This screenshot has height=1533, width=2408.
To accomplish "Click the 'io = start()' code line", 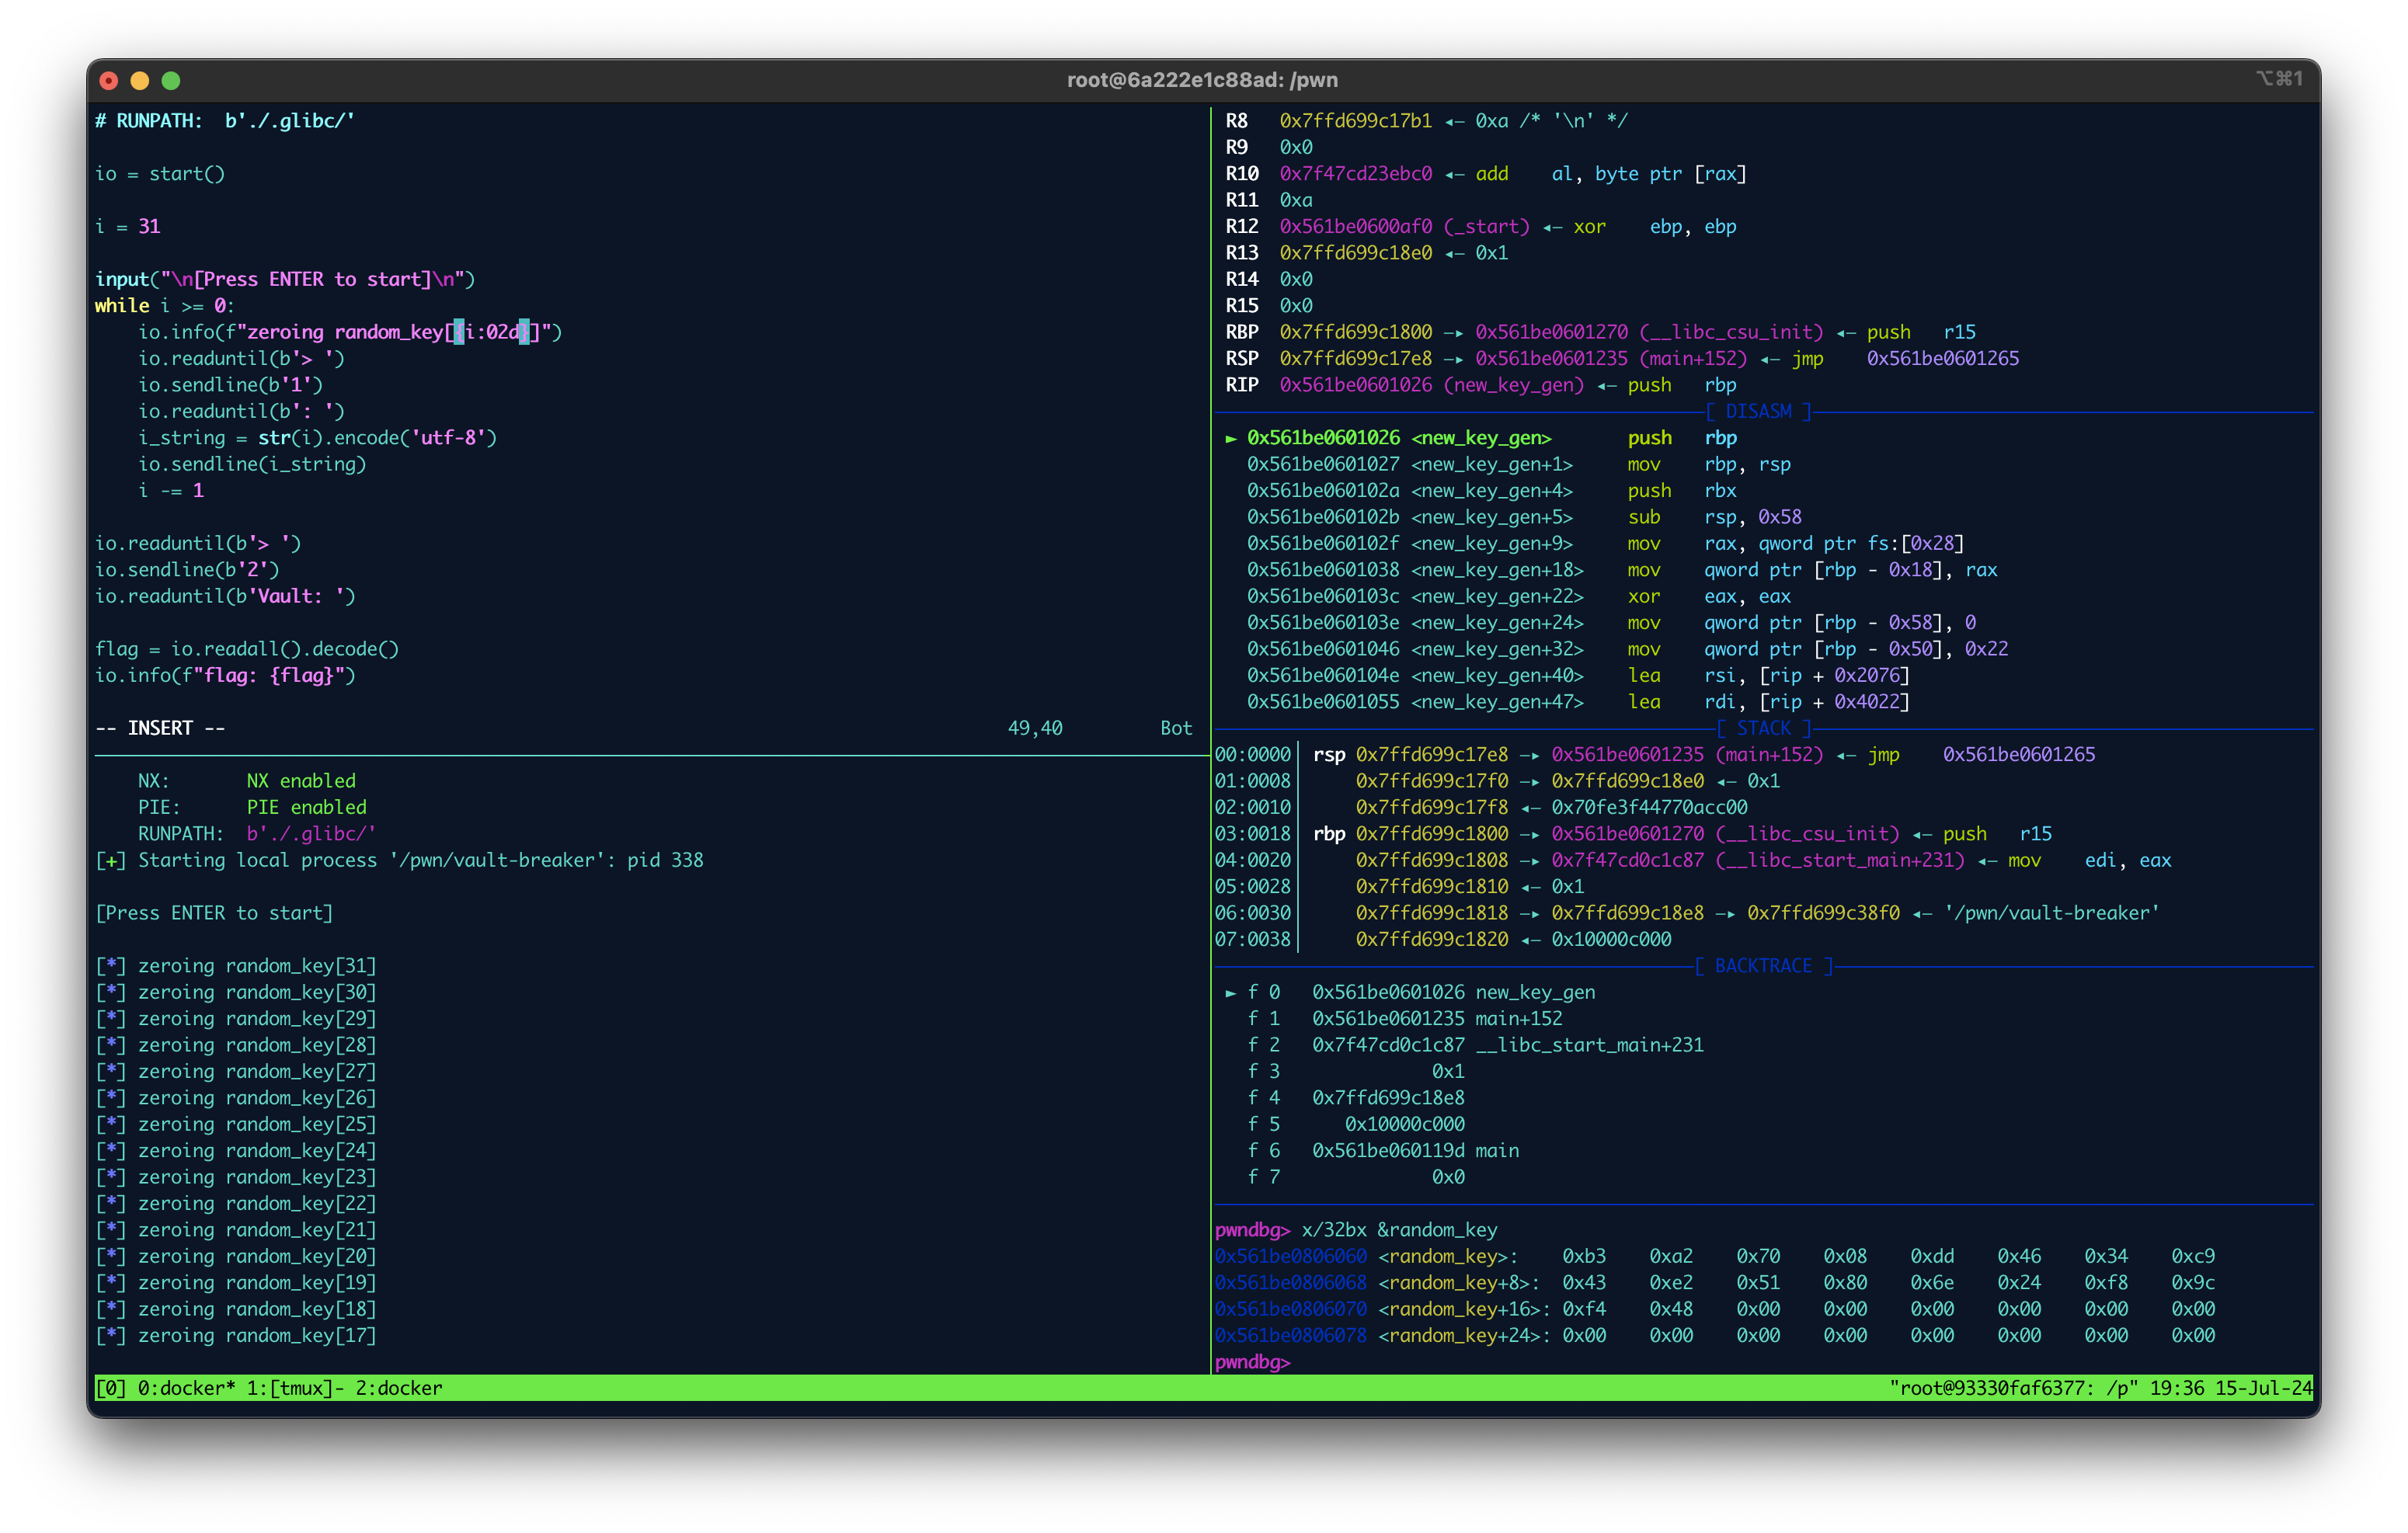I will 160,174.
